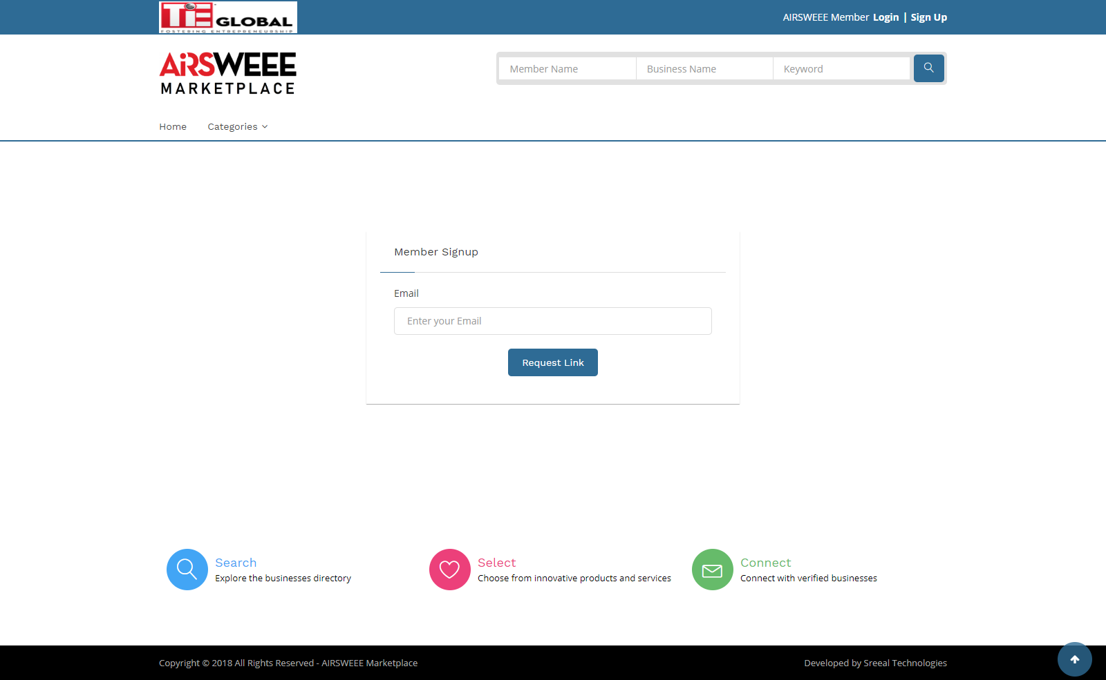Click 'Choose from innovative products and services'
The width and height of the screenshot is (1106, 680).
[x=574, y=579]
